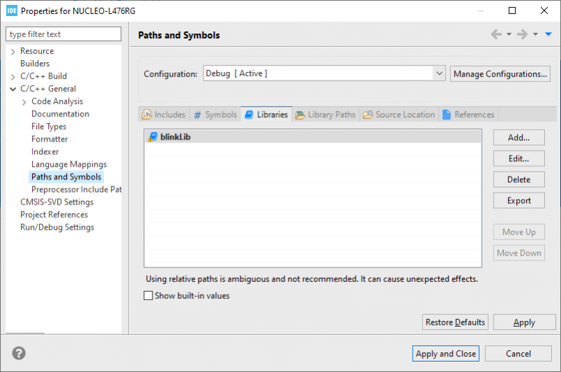Expand the Code Analysis node
Viewport: 561px width, 372px height.
click(24, 101)
